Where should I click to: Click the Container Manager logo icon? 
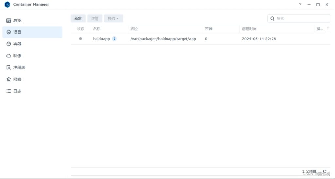[7, 5]
